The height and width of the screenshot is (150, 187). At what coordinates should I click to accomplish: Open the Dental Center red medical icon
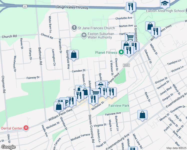(26, 128)
